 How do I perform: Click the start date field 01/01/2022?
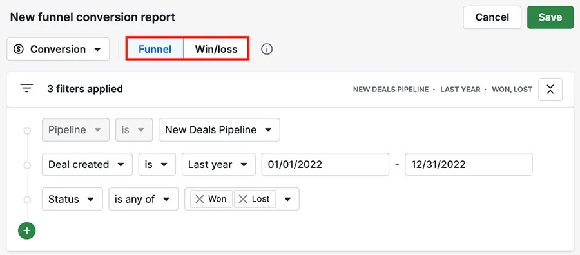(x=325, y=164)
